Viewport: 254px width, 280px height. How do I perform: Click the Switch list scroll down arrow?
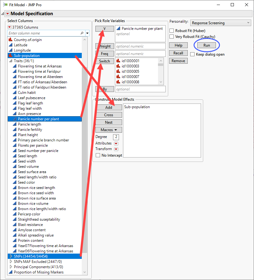(x=161, y=82)
